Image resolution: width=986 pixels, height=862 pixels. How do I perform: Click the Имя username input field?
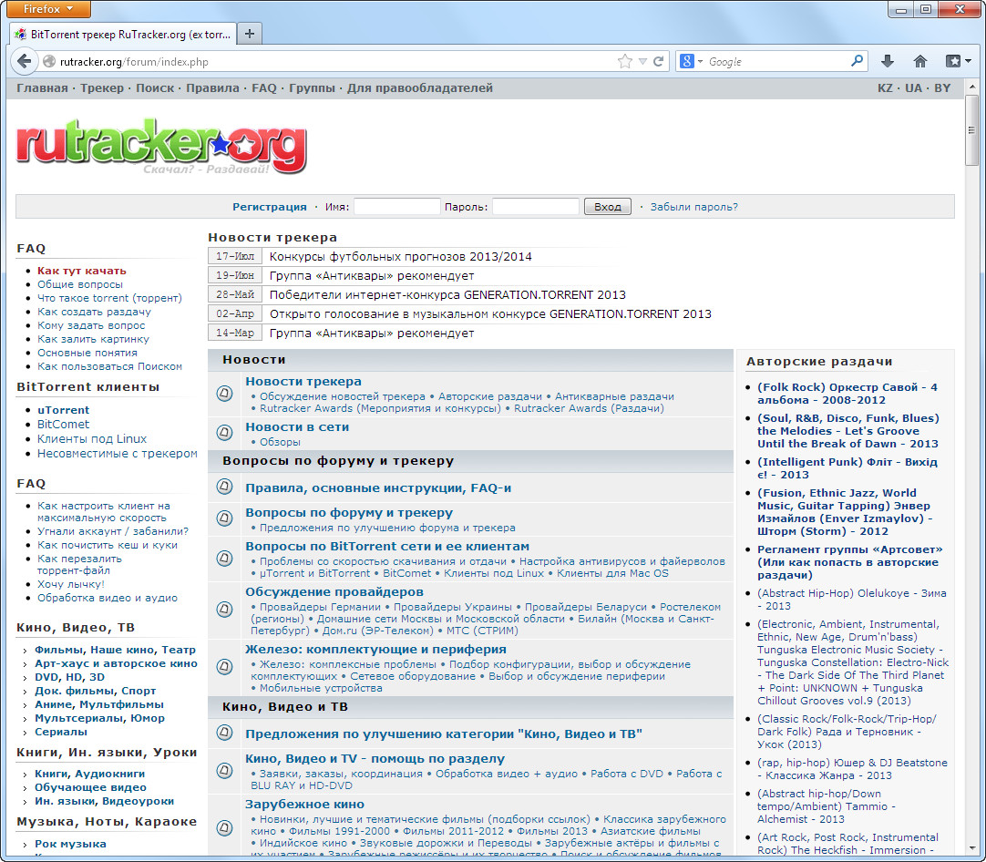(x=396, y=206)
